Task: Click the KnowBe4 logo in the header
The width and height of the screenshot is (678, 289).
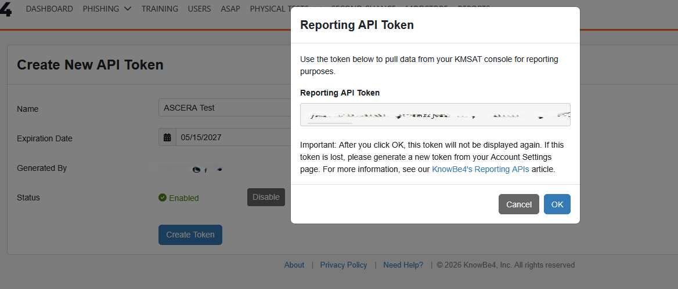Action: pos(6,9)
